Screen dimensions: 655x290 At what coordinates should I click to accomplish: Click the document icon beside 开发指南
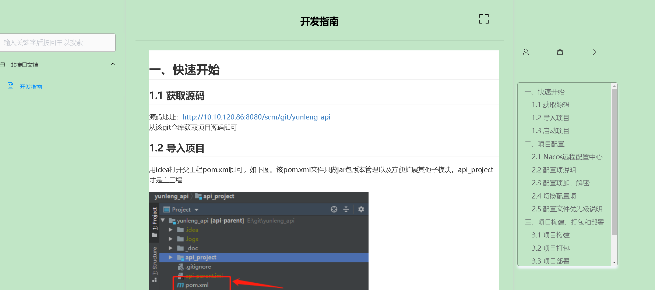(10, 86)
